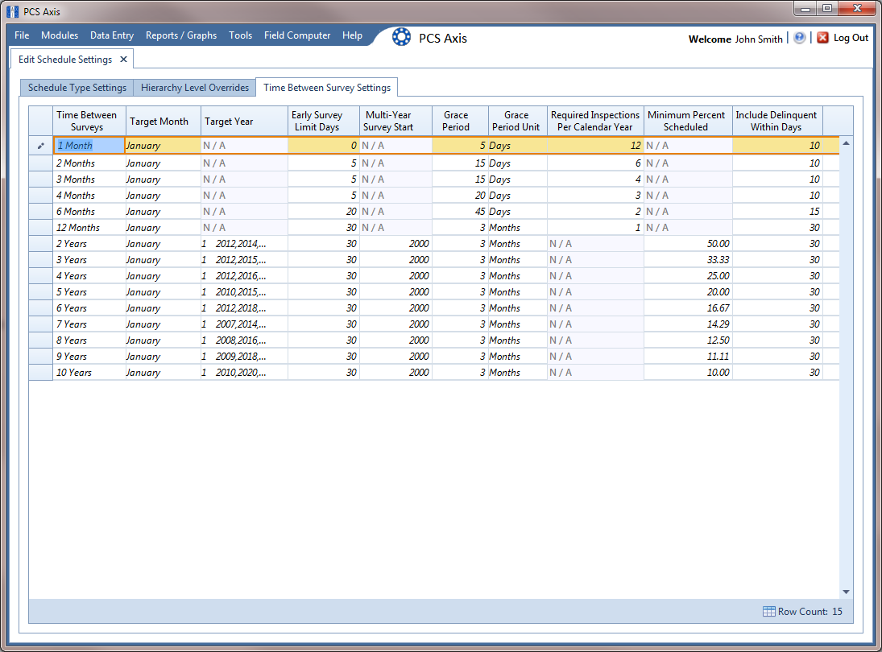The height and width of the screenshot is (652, 882).
Task: Click the 3 Months row label
Action: coord(76,180)
